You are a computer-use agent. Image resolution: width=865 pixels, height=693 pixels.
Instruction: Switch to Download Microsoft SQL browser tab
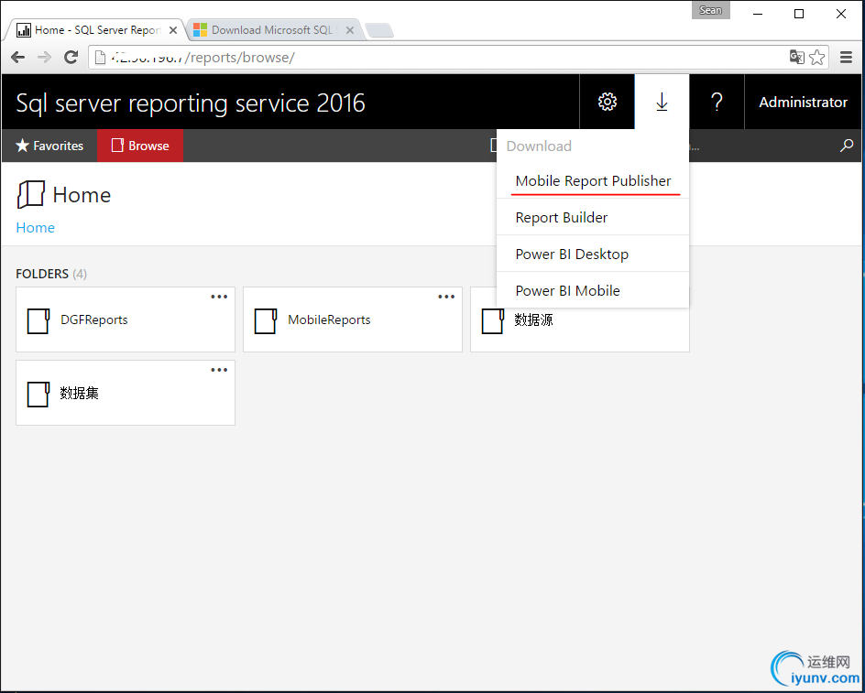(274, 30)
